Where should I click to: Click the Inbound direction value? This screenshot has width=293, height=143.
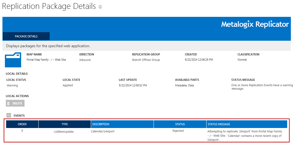tap(85, 60)
